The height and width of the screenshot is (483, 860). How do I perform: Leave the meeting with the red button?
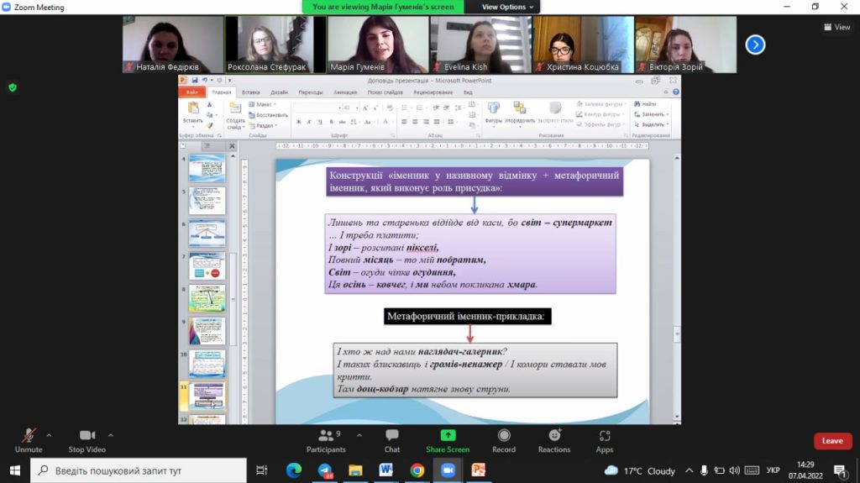(832, 441)
